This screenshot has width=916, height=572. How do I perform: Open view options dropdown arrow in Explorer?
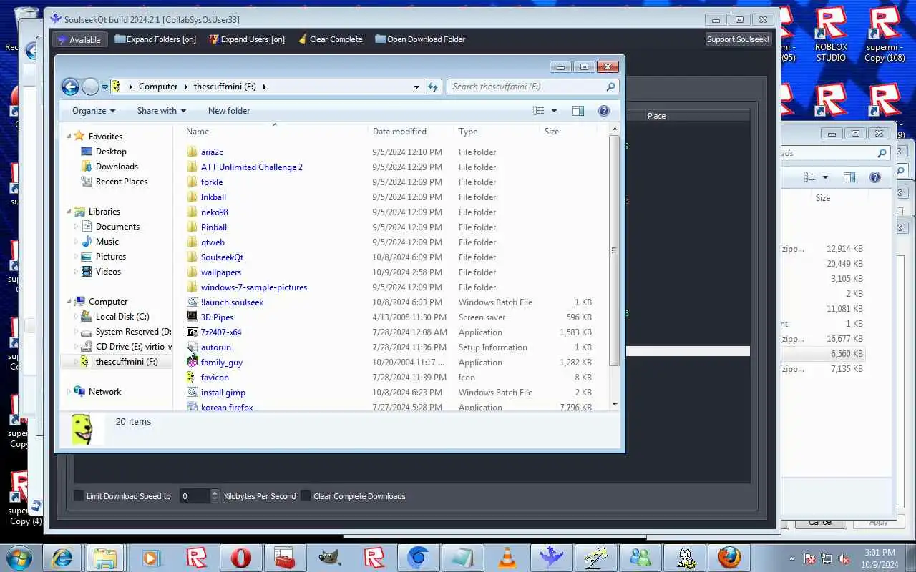coord(554,111)
